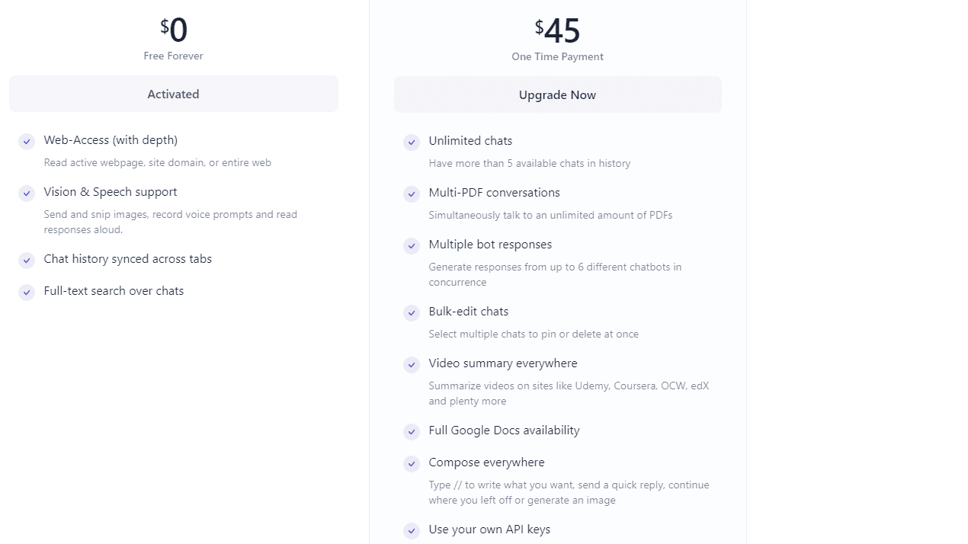
Task: Click the checkmark beside Full Google Docs availability
Action: point(412,431)
